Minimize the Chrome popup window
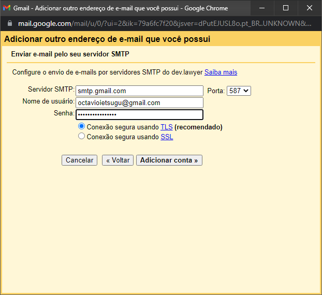Screen dimensions: 322x295 click(x=262, y=8)
